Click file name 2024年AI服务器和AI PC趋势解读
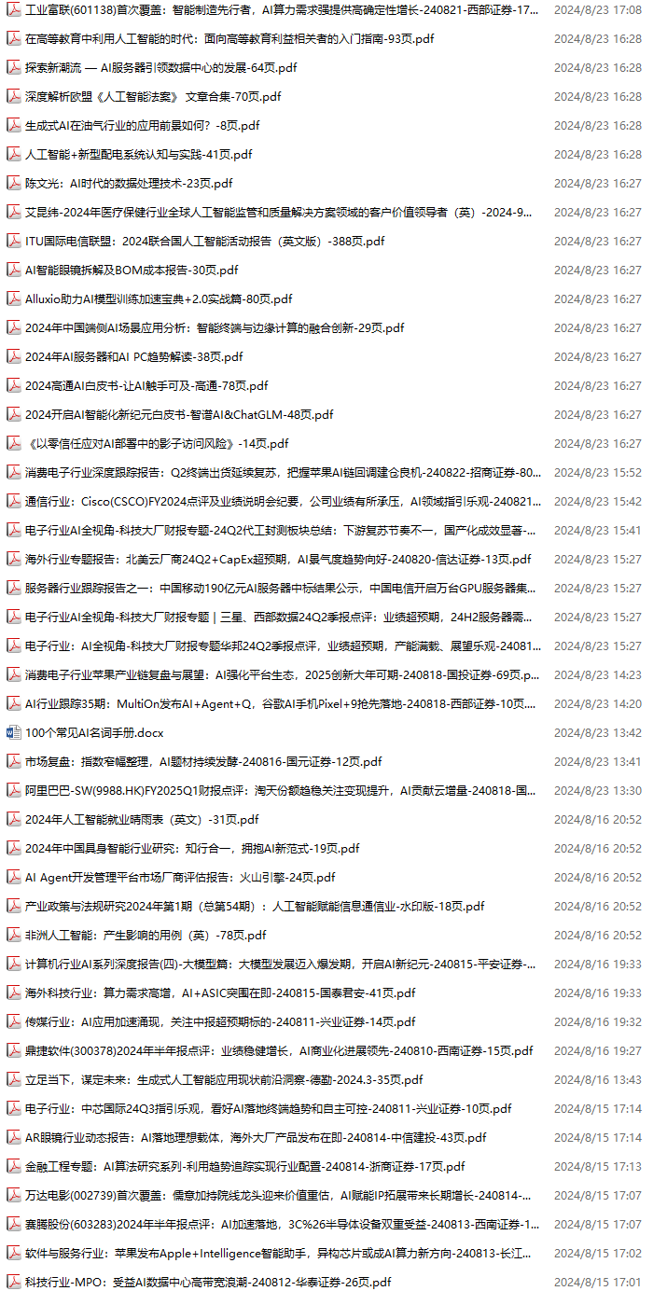Viewport: 653px width, 1291px height. coord(133,356)
